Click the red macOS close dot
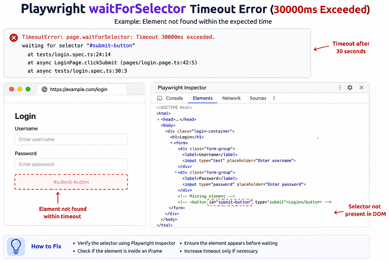 coord(12,89)
